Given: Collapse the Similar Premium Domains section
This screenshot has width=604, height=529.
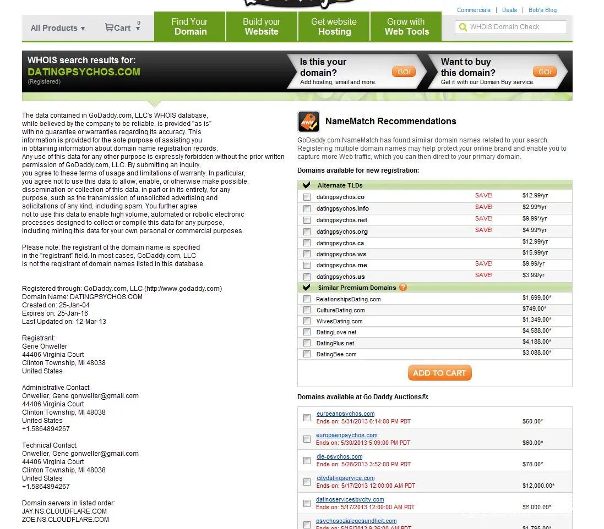Looking at the screenshot, I should [x=307, y=288].
